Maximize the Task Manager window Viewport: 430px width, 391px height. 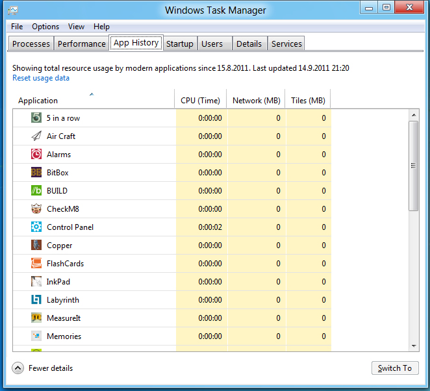coord(386,7)
